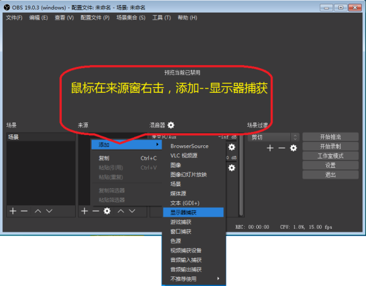
Task: Select 图像幻灯片放映 from the add menu
Action: coord(193,174)
